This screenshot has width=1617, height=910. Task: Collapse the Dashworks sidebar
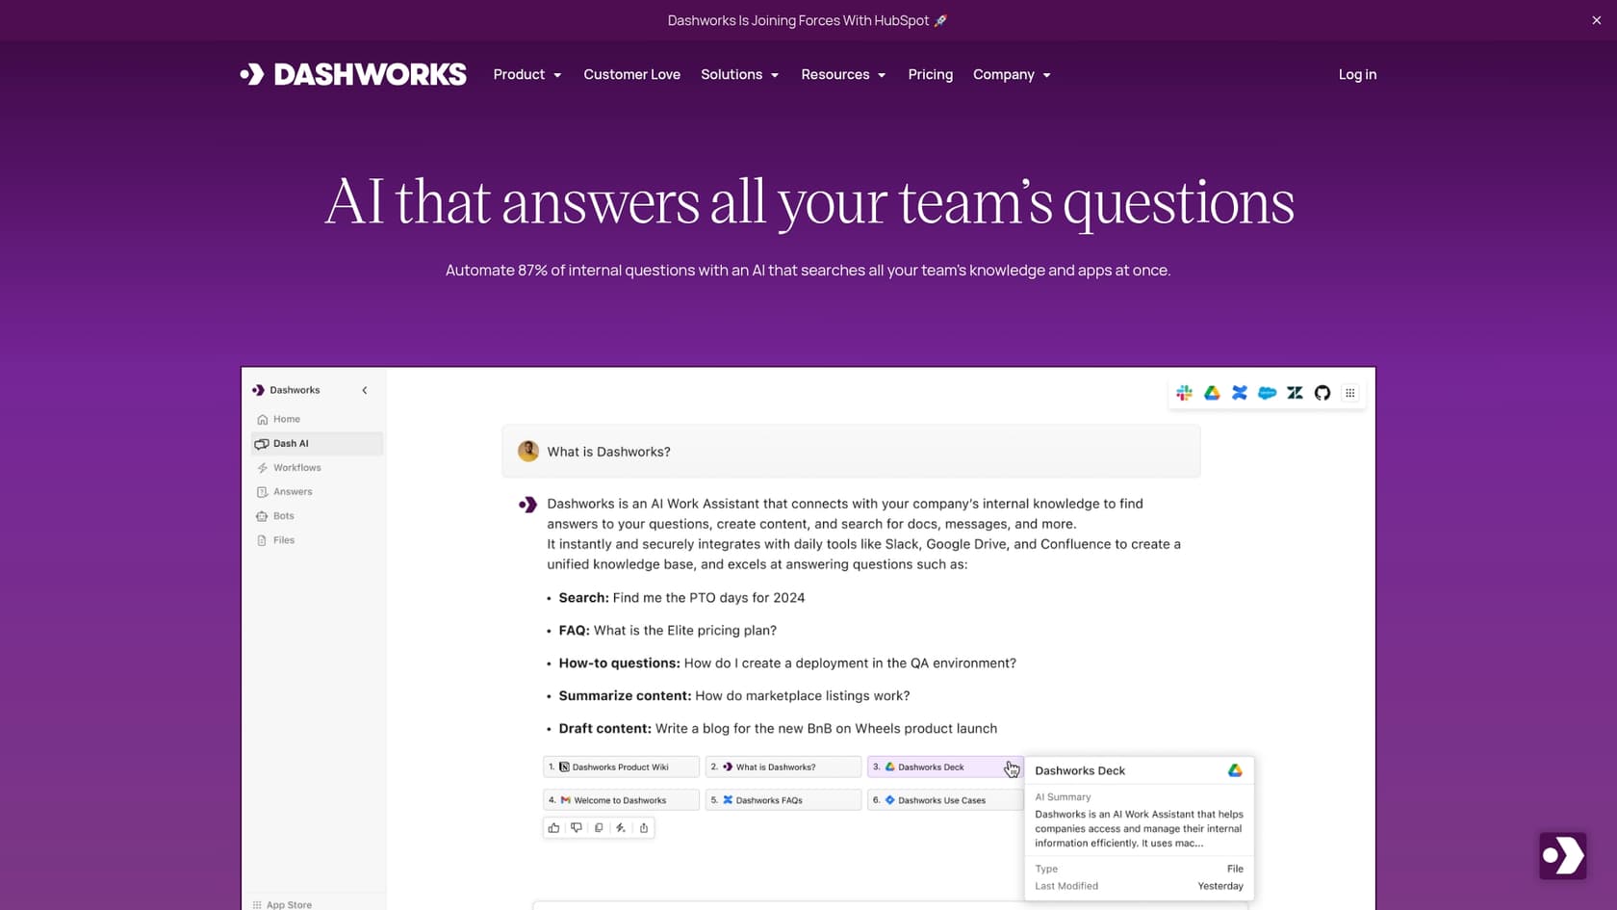pyautogui.click(x=365, y=390)
